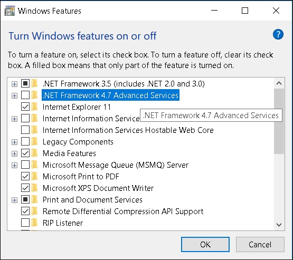Viewport: 293px width, 260px height.
Task: Select Remote Differential Compression API Support item
Action: point(123,211)
